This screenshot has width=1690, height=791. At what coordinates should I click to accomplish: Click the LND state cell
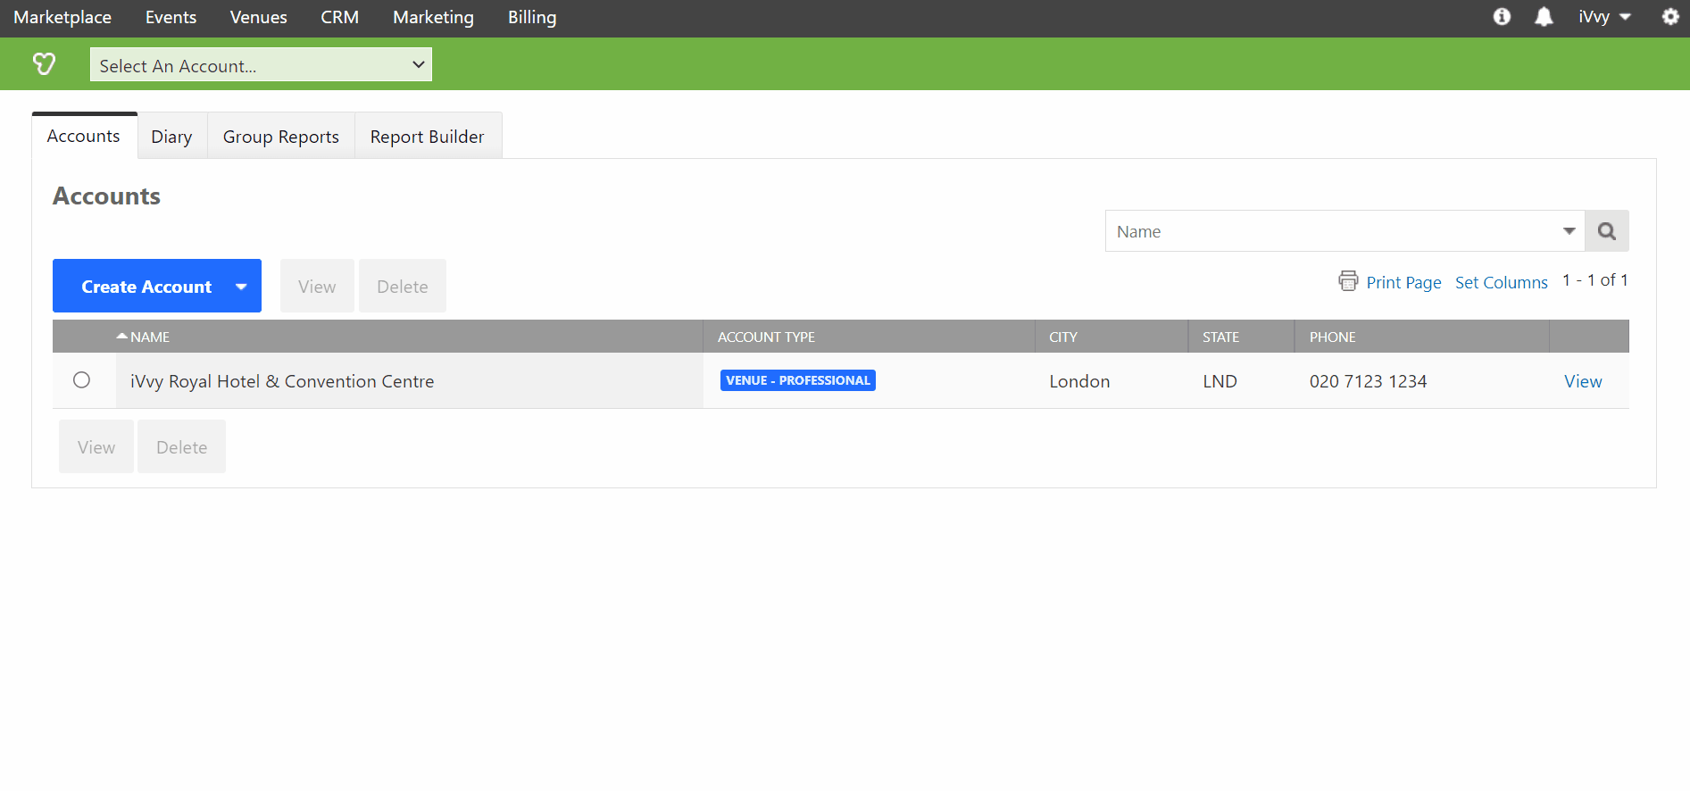(1220, 381)
